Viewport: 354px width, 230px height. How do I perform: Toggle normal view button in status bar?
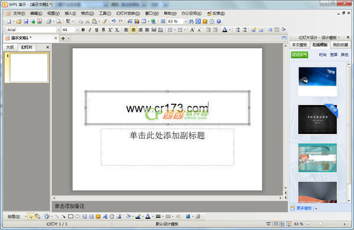coord(275,224)
